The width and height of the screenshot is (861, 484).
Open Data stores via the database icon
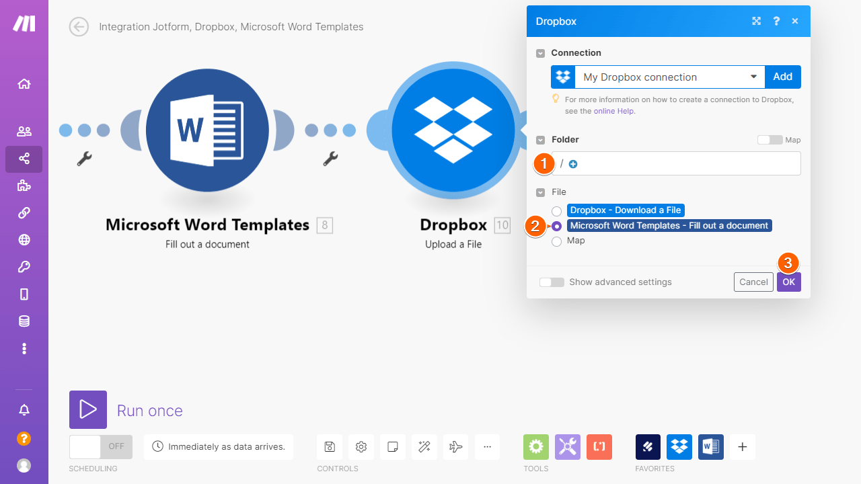(24, 321)
